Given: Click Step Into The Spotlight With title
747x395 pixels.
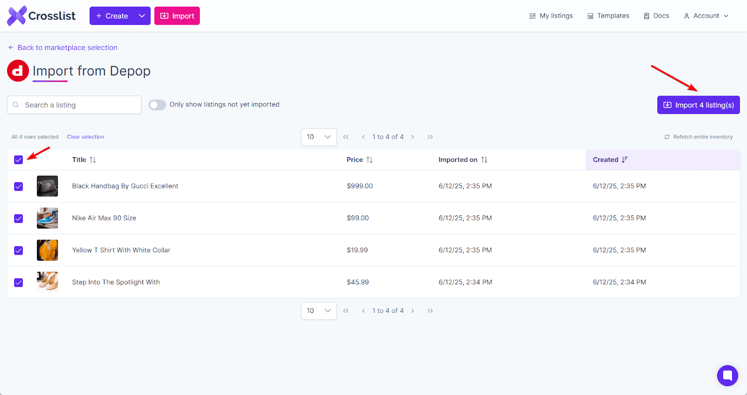Looking at the screenshot, I should [116, 282].
